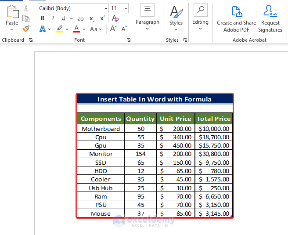
Task: Select the SSD cell
Action: (x=101, y=163)
